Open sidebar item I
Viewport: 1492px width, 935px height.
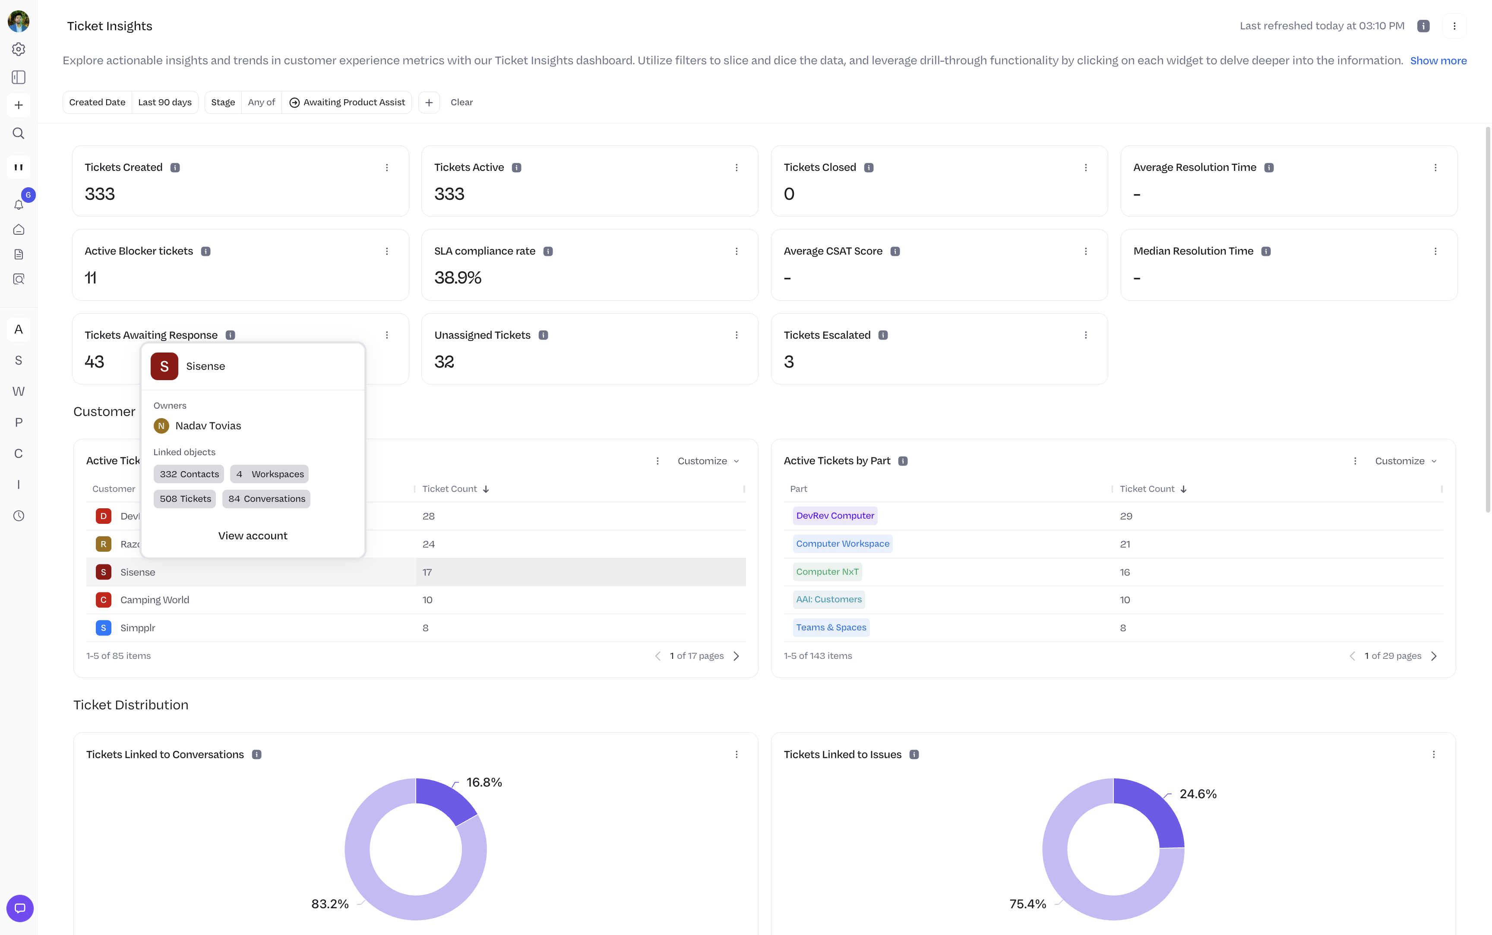(19, 485)
